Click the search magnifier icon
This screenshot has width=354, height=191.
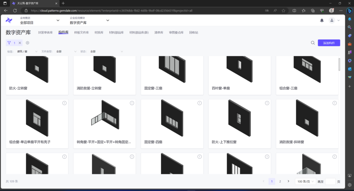coord(313,43)
